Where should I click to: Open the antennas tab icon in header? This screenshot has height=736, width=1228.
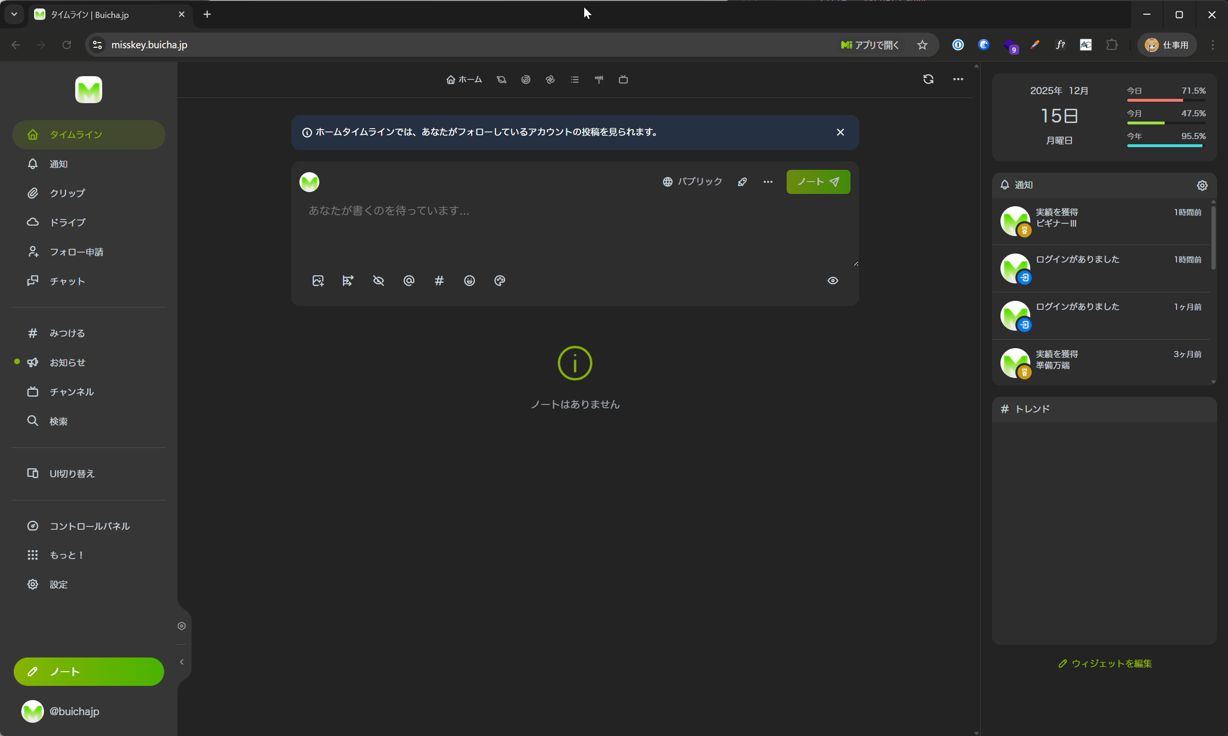(598, 80)
